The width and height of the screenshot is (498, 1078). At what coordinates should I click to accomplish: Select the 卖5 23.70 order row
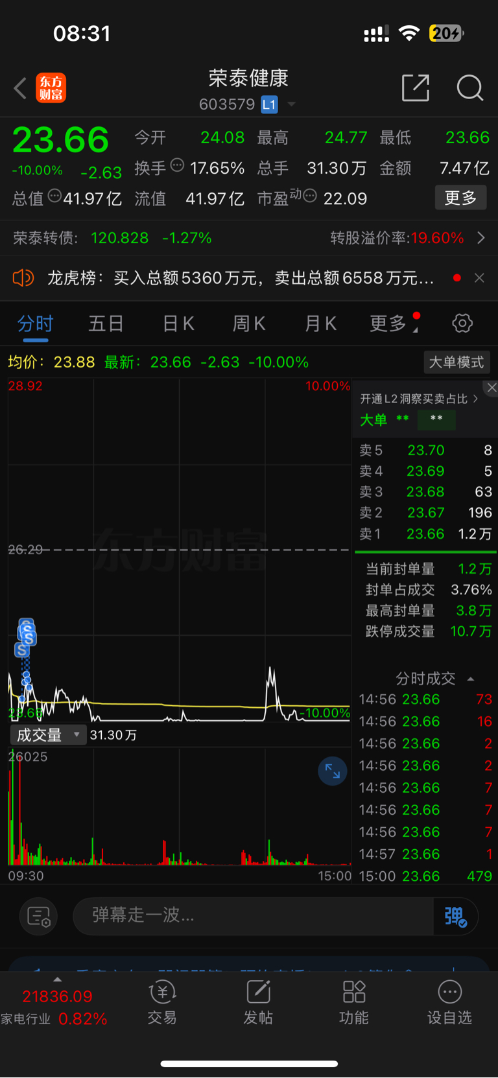point(425,450)
